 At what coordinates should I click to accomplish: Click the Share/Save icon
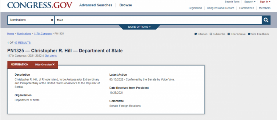[x=229, y=34]
